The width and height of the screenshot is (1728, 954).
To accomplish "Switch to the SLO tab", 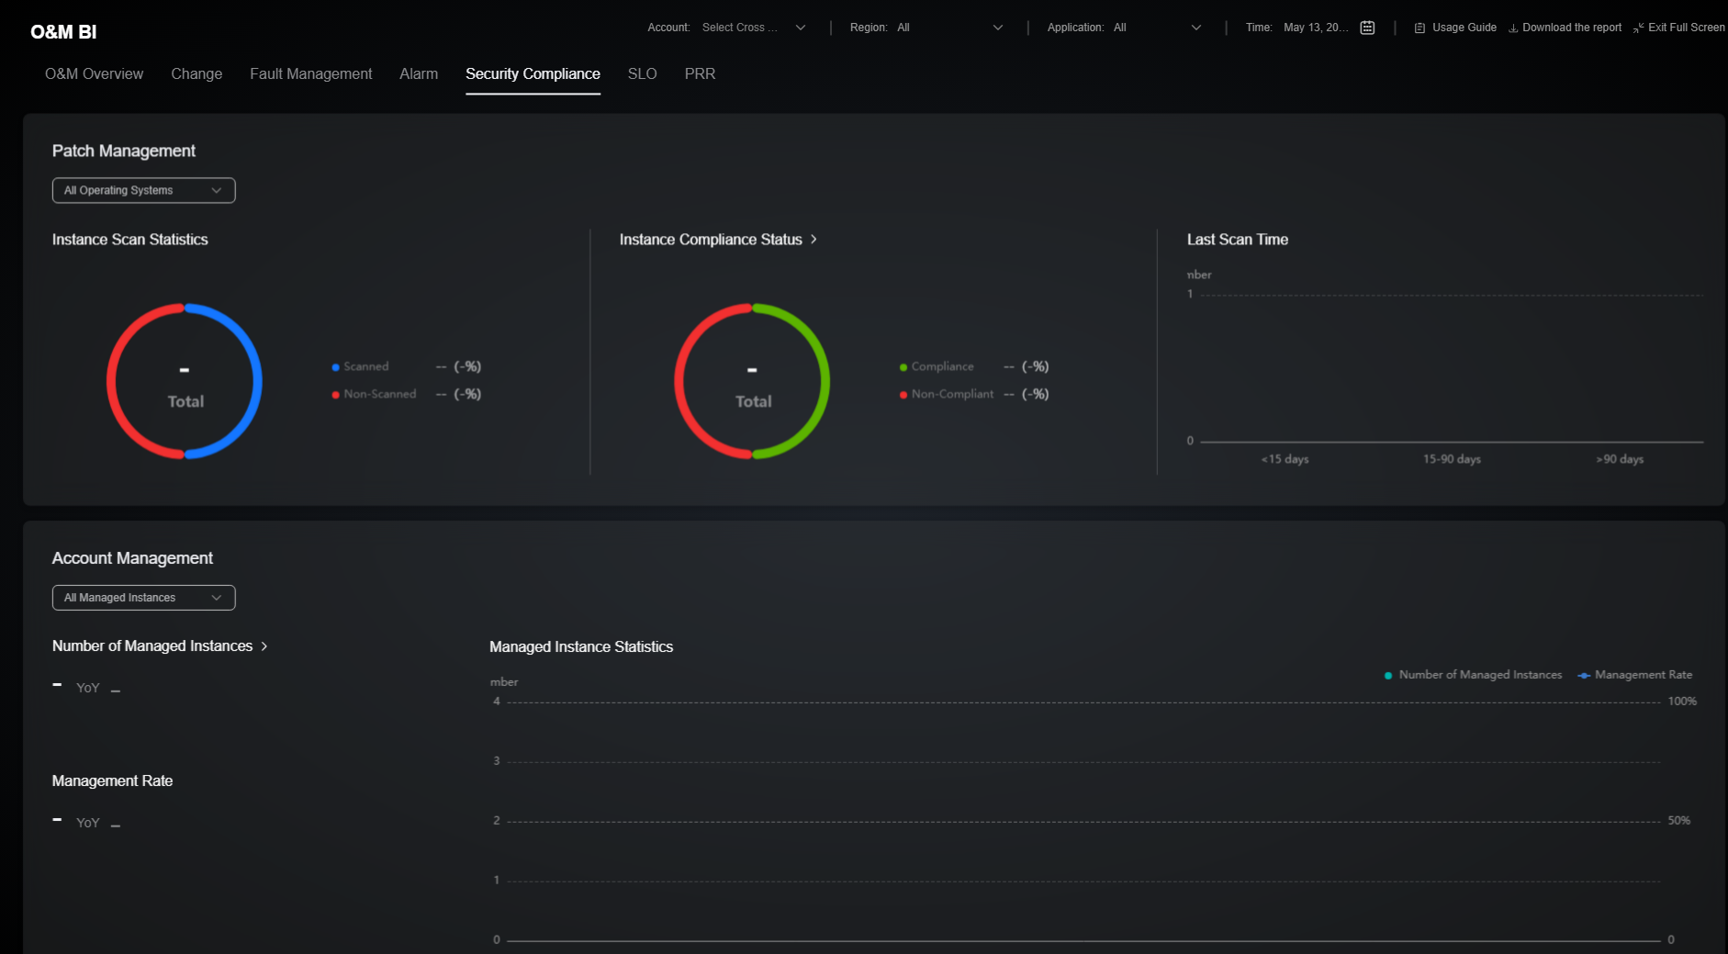I will pos(643,73).
